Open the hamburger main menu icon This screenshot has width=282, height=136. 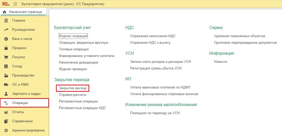15,4
